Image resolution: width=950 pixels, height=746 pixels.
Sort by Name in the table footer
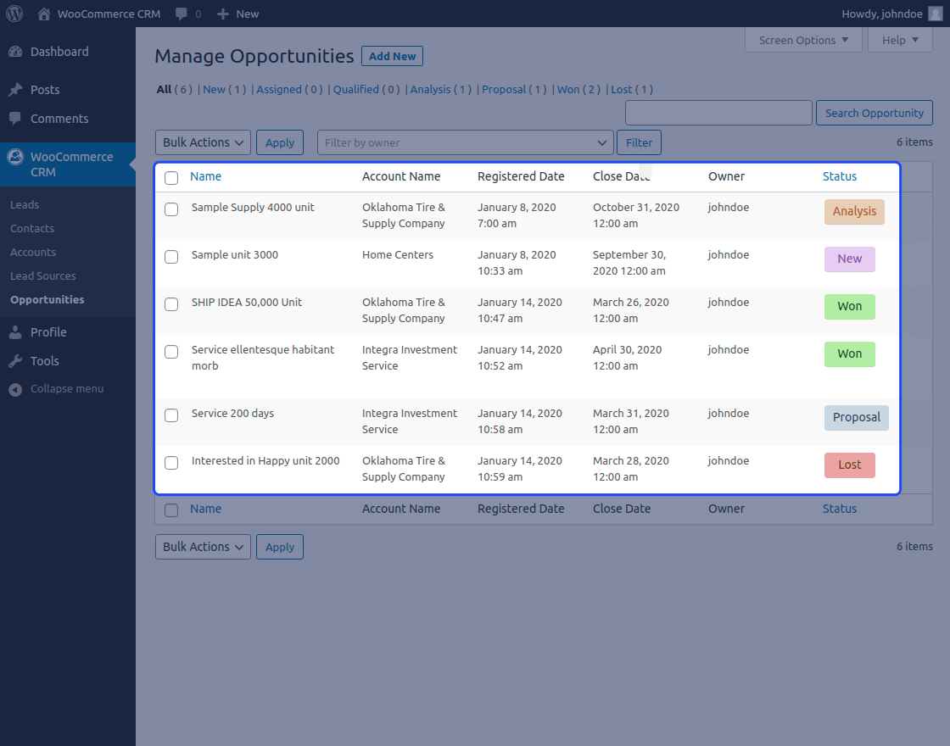pyautogui.click(x=205, y=509)
